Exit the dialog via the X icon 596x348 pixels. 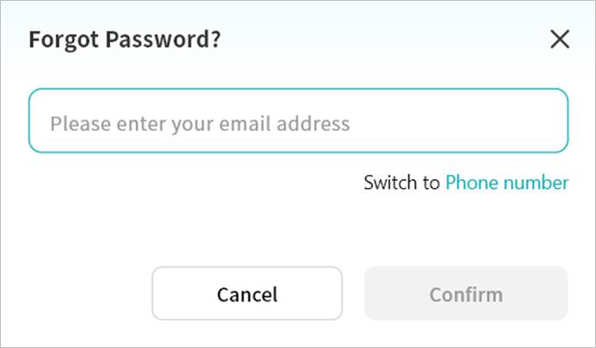tap(560, 39)
